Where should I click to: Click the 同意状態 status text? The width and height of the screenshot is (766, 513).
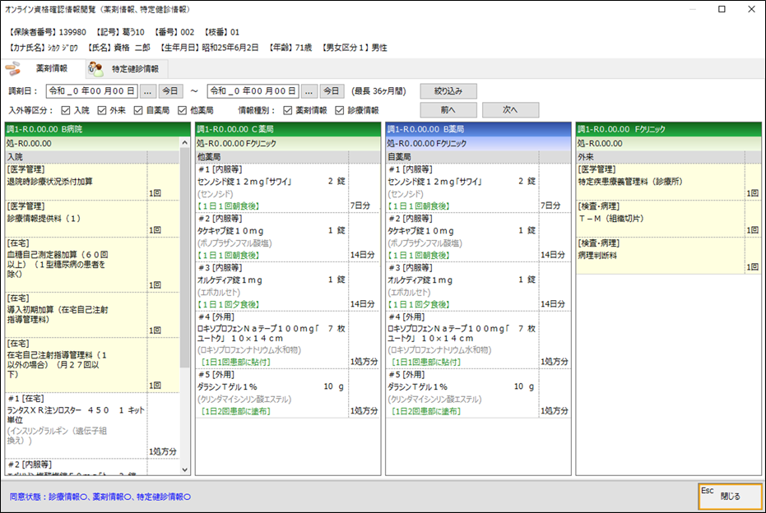100,497
